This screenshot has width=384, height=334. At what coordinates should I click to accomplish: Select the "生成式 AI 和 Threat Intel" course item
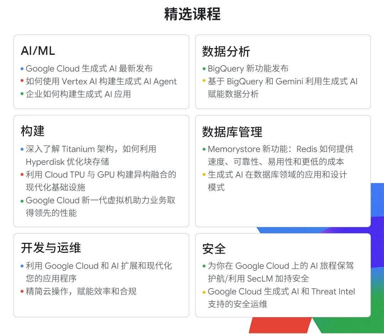[x=281, y=298]
